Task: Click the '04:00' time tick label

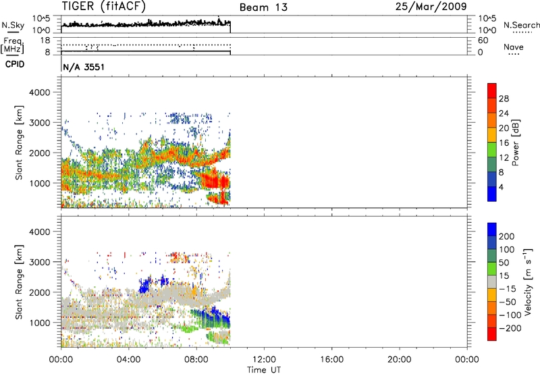Action: [129, 360]
